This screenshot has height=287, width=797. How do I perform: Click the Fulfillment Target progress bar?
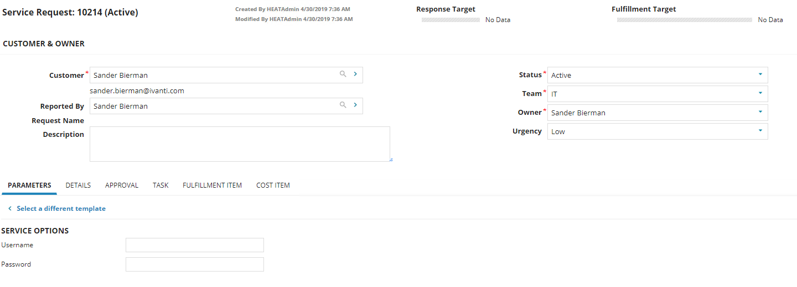pyautogui.click(x=685, y=20)
